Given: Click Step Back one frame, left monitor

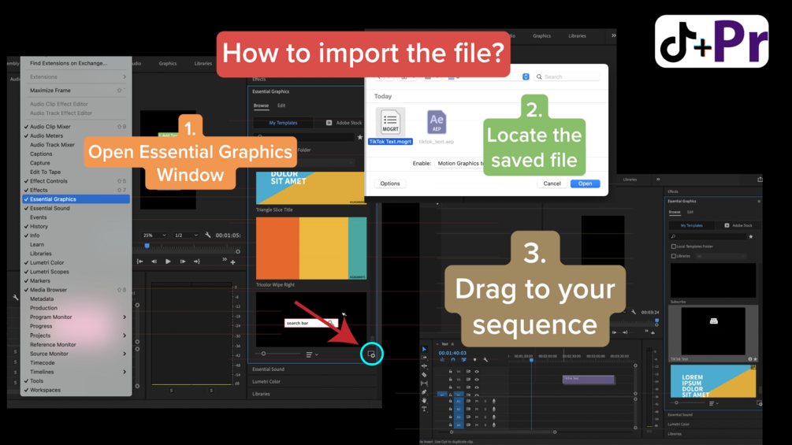Looking at the screenshot, I should click(x=154, y=261).
